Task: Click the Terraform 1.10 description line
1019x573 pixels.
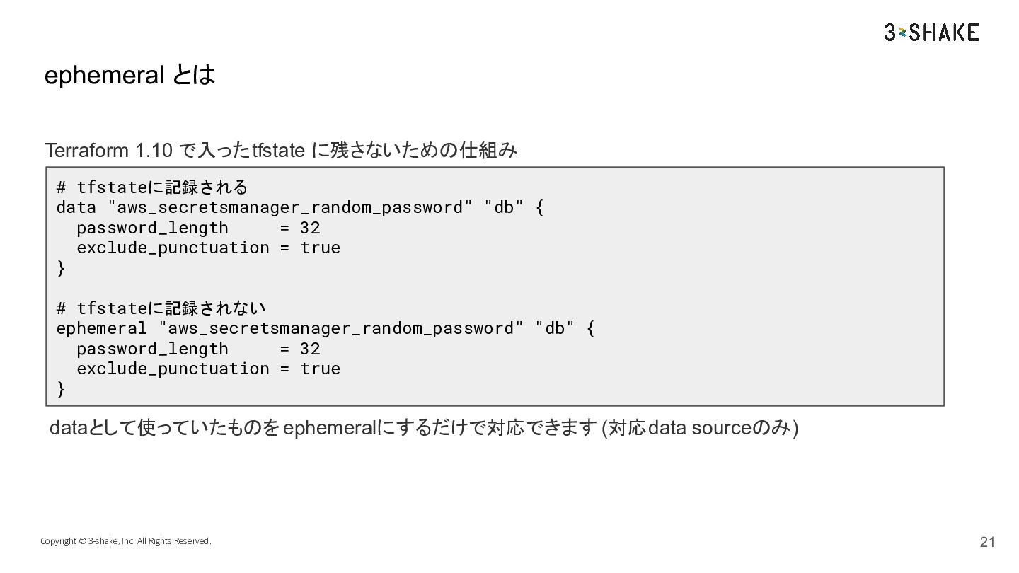Action: [281, 150]
